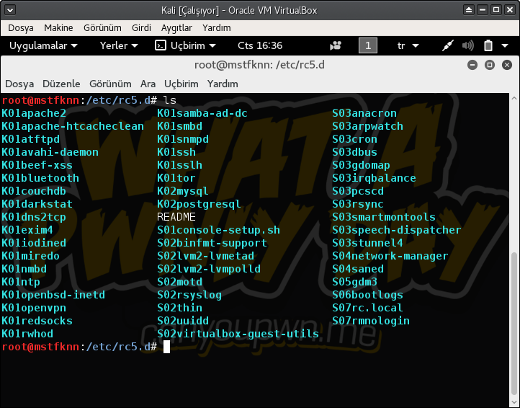Click the clock showing Cts 16:36
520x408 pixels.
260,45
